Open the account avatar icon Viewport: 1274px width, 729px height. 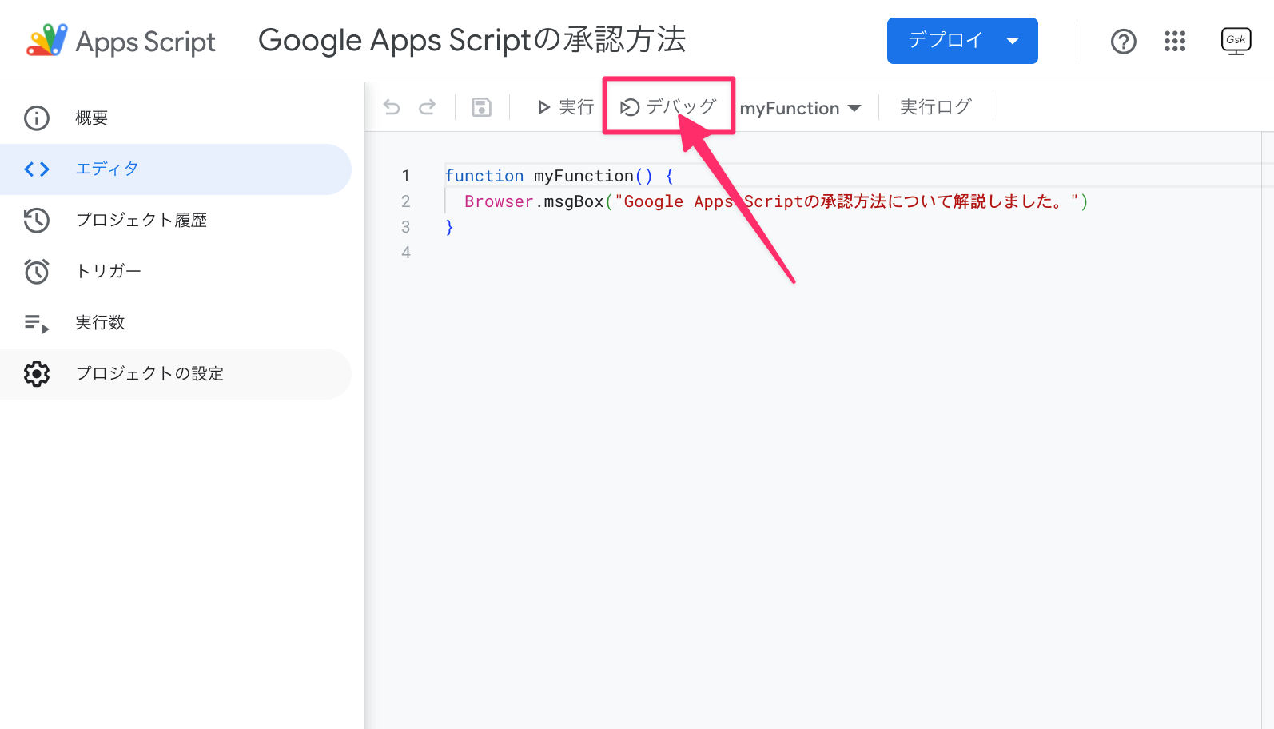(x=1236, y=41)
